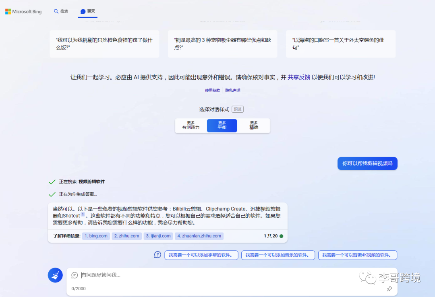Select 更多有创造力 conversation style
This screenshot has width=435, height=297.
pos(191,125)
